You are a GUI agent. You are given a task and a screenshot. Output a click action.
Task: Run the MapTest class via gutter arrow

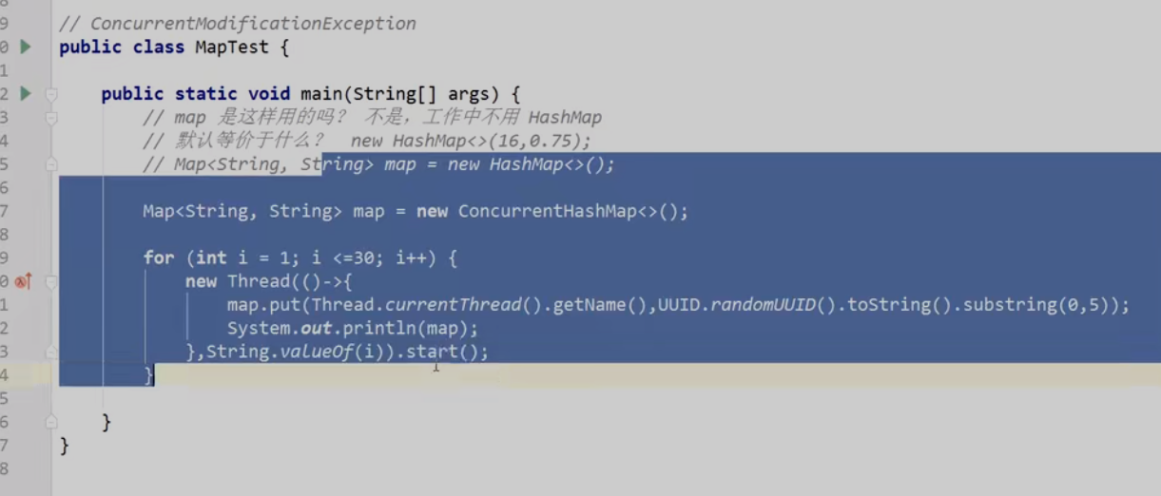(x=26, y=47)
